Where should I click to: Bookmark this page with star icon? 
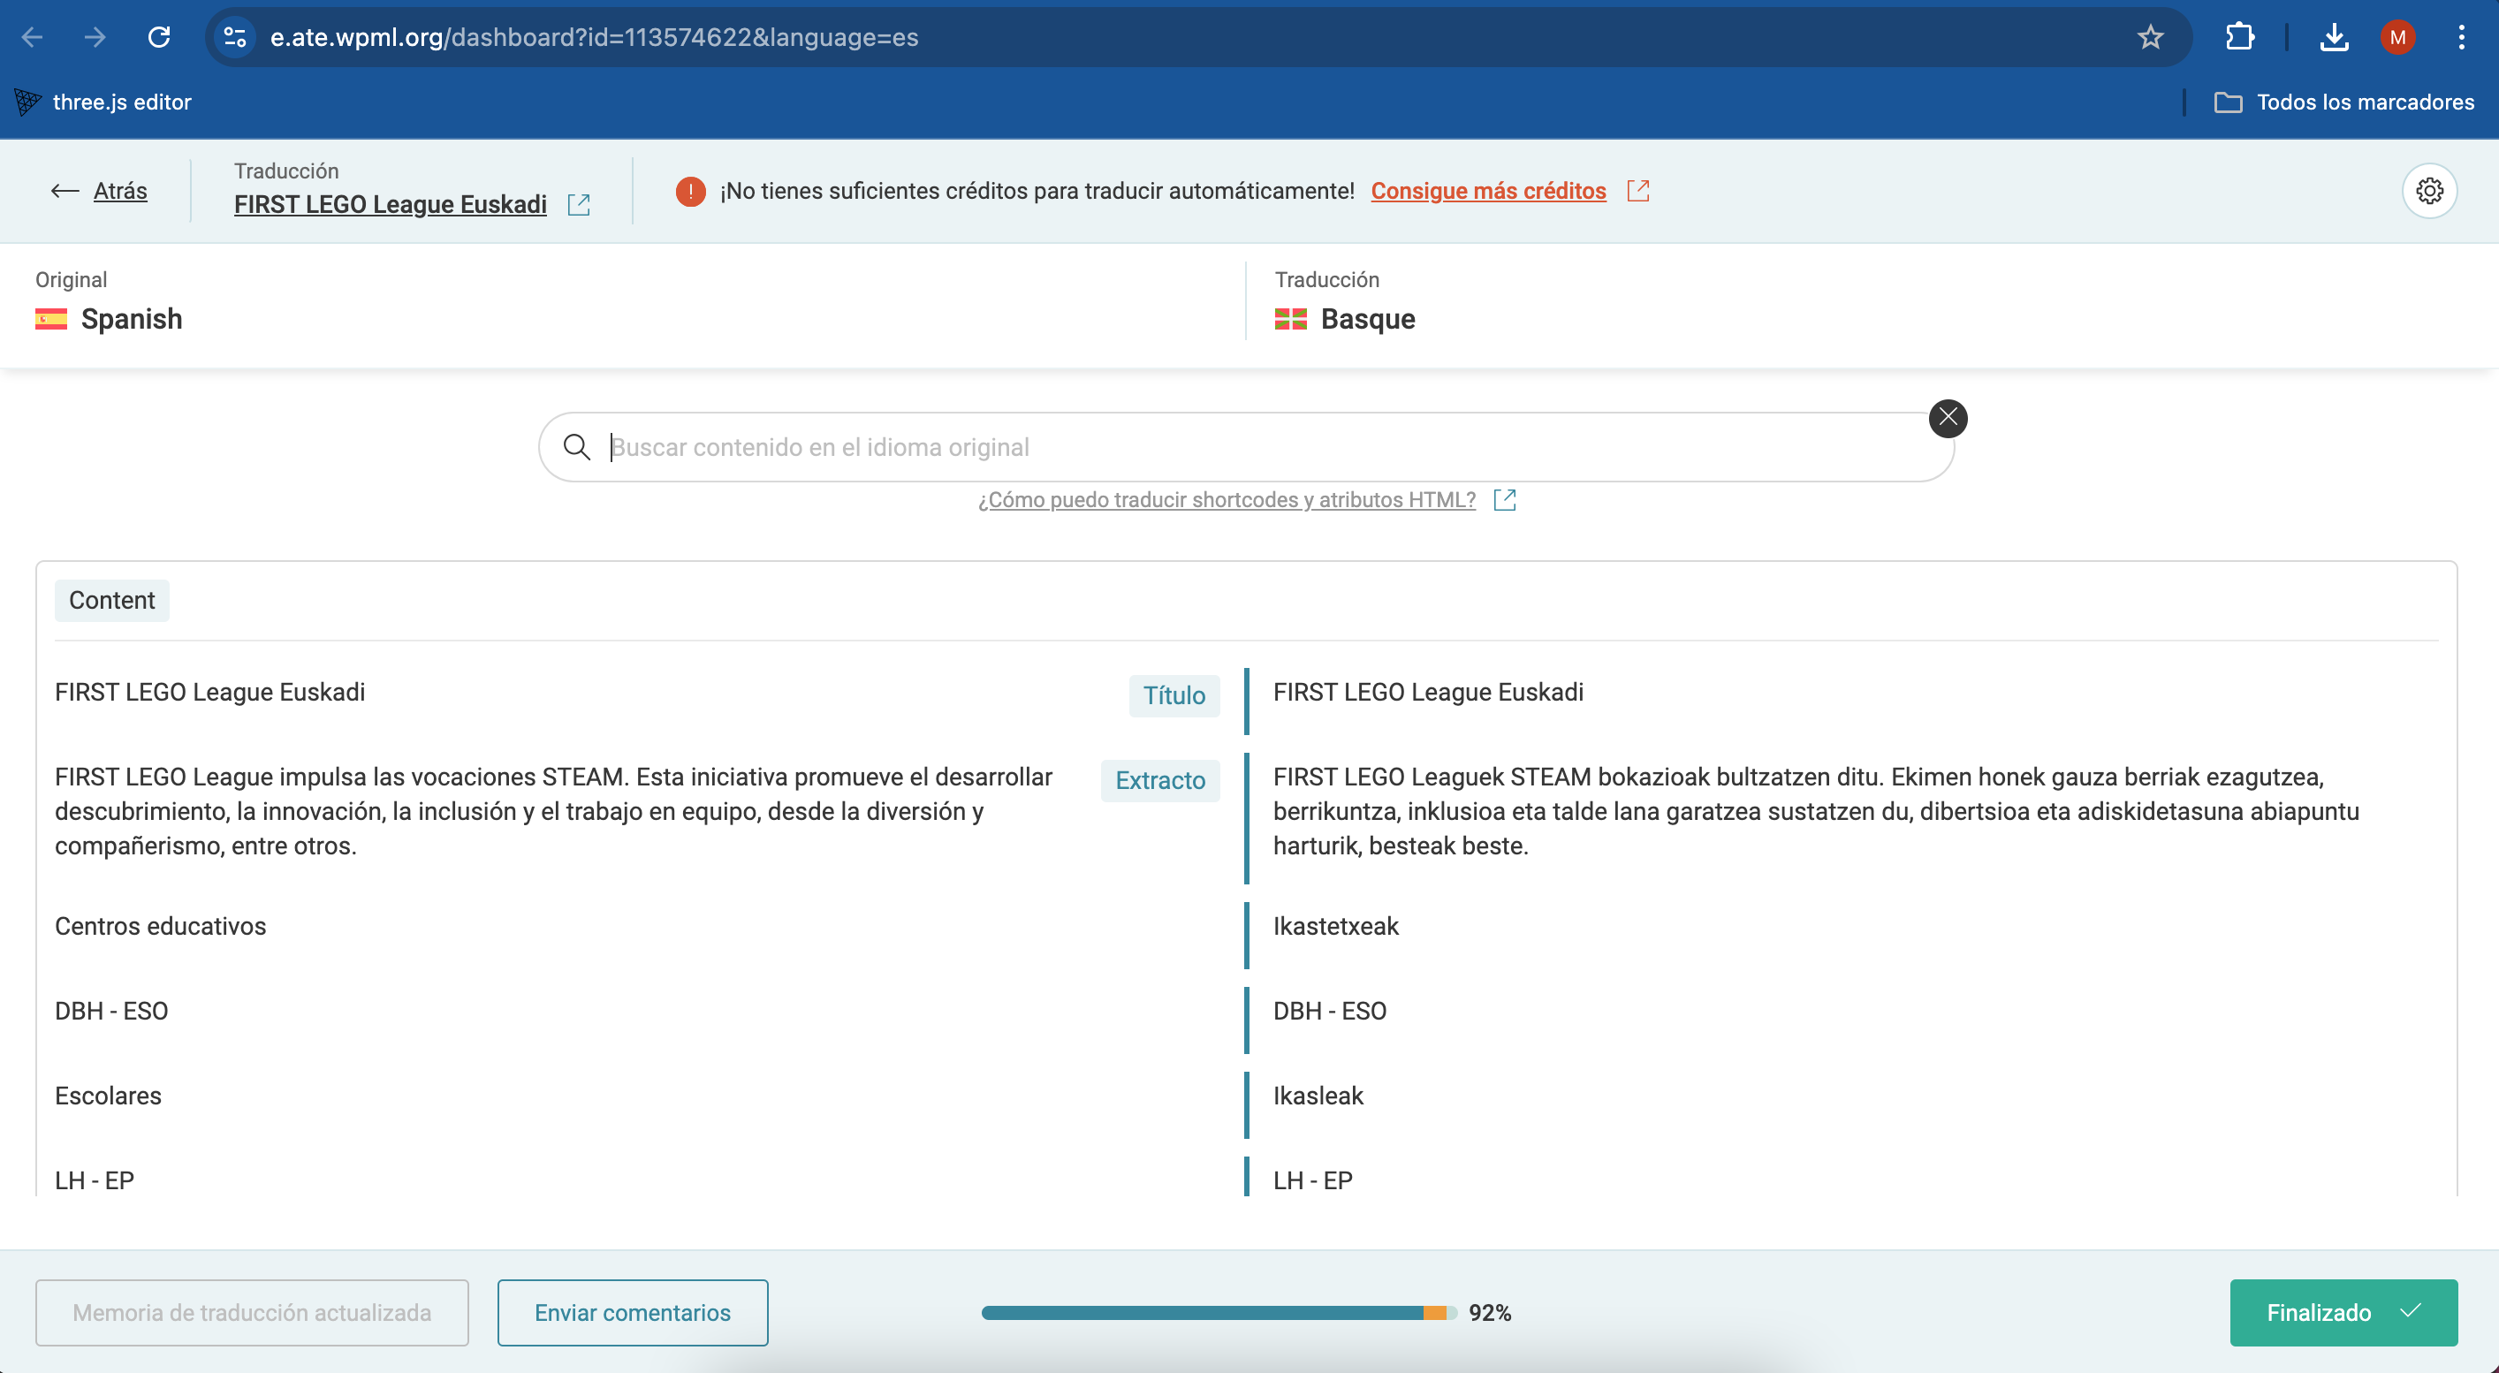tap(2150, 37)
